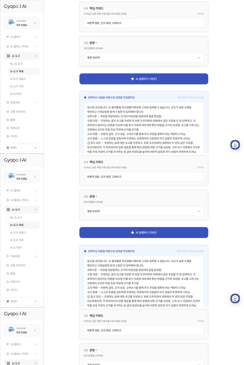Click the Gyopool AI logo in the bottom sidebar copy
This screenshot has width=244, height=365.
(x=15, y=314)
